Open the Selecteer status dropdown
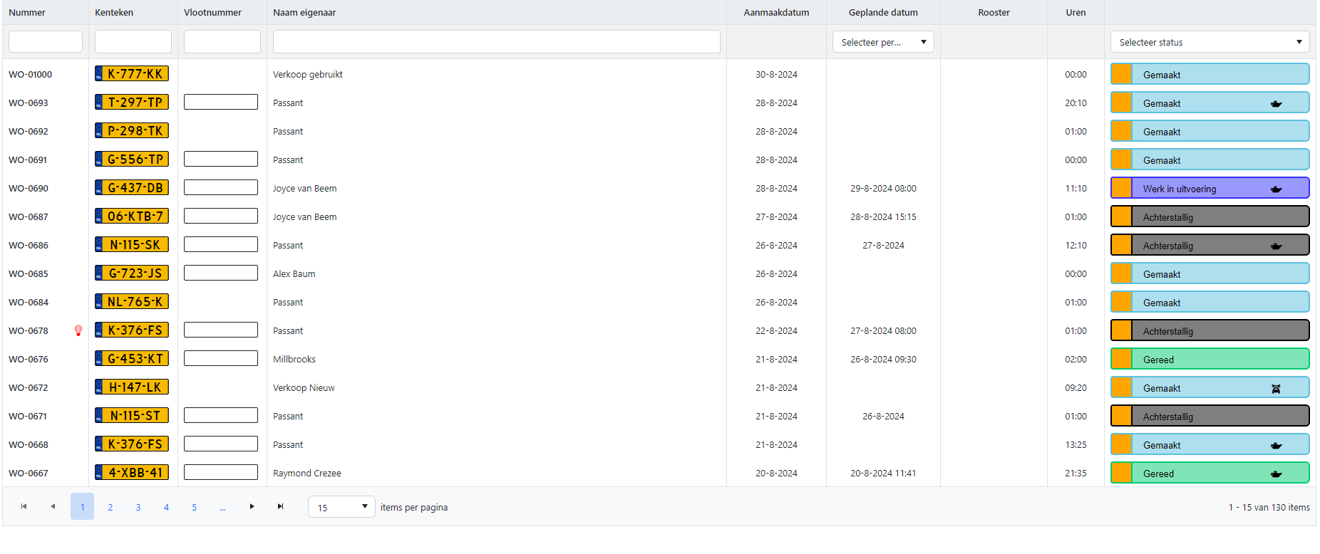1320x554 pixels. [1210, 42]
